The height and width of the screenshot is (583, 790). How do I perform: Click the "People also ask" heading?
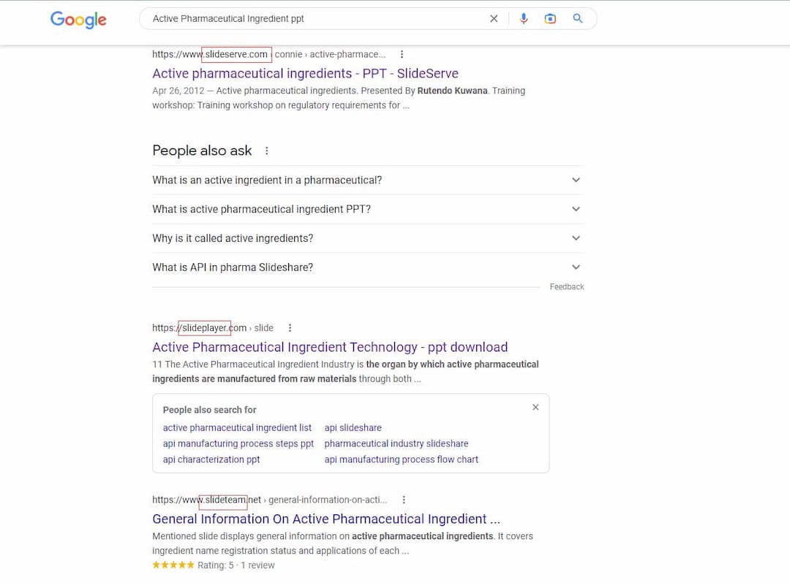click(202, 150)
